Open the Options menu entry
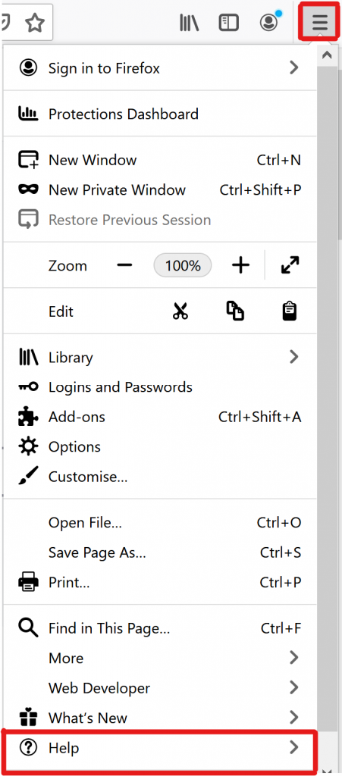 tap(159, 447)
